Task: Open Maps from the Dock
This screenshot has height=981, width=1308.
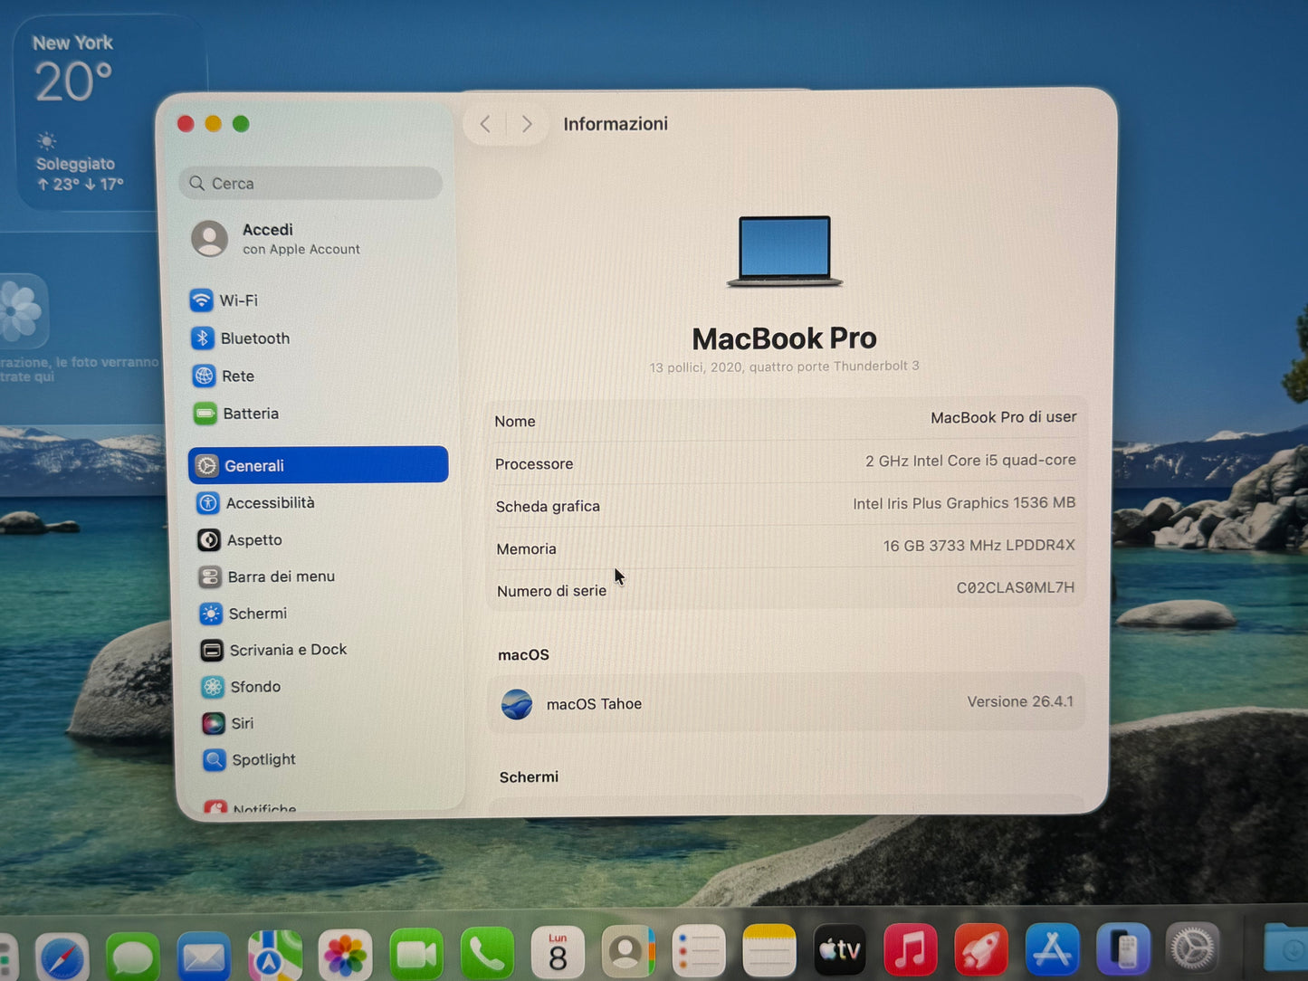Action: pos(275,956)
